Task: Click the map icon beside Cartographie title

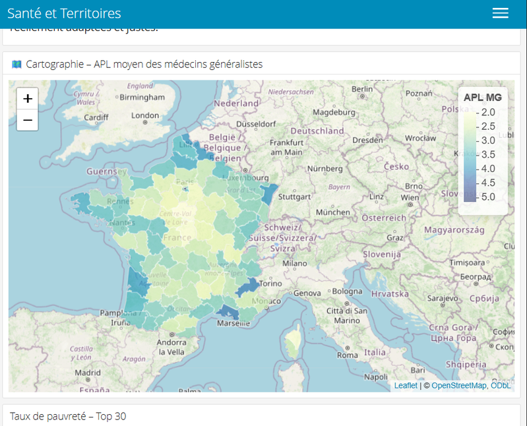Action: [x=16, y=64]
